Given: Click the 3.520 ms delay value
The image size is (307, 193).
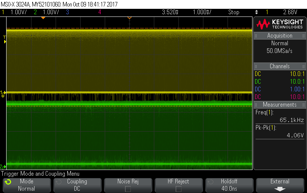Looking at the screenshot, I should point(170,12).
